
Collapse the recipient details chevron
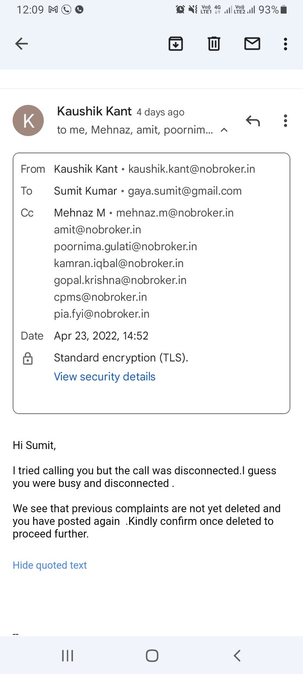click(x=224, y=130)
